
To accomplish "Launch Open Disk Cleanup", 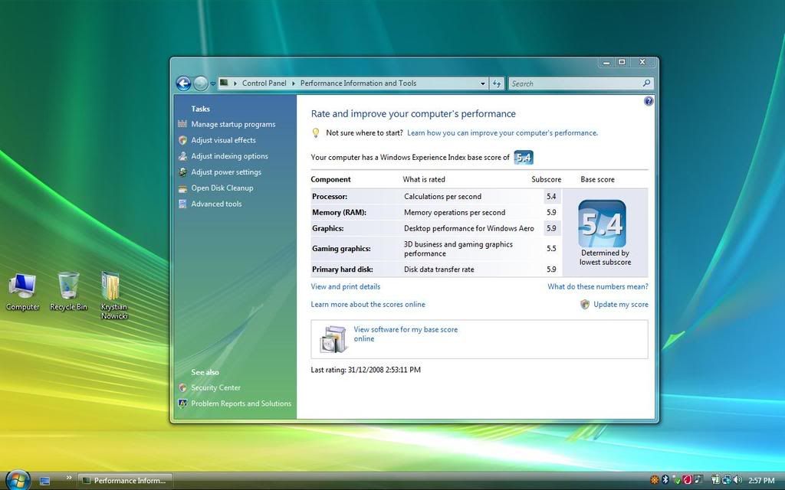I will tap(222, 188).
